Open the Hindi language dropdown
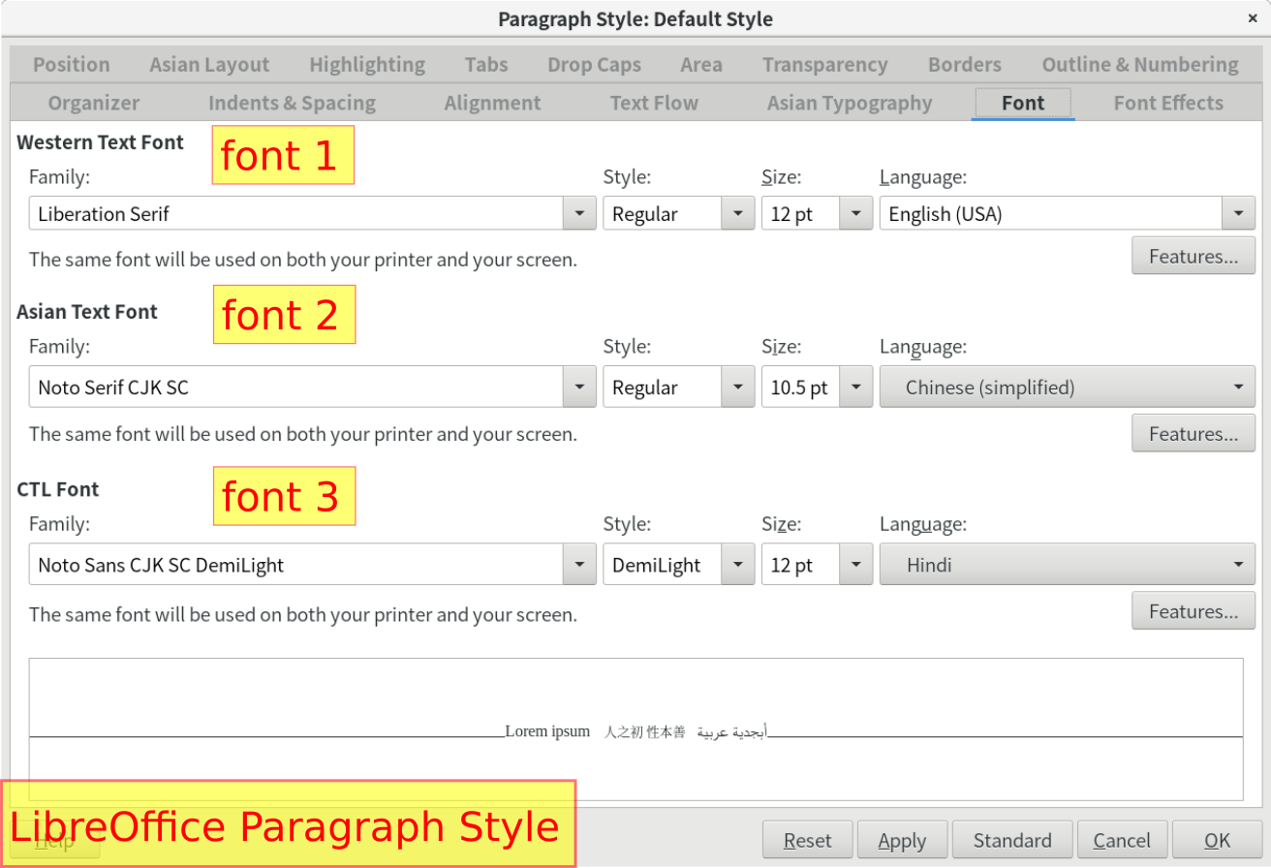The height and width of the screenshot is (868, 1271). (1067, 564)
